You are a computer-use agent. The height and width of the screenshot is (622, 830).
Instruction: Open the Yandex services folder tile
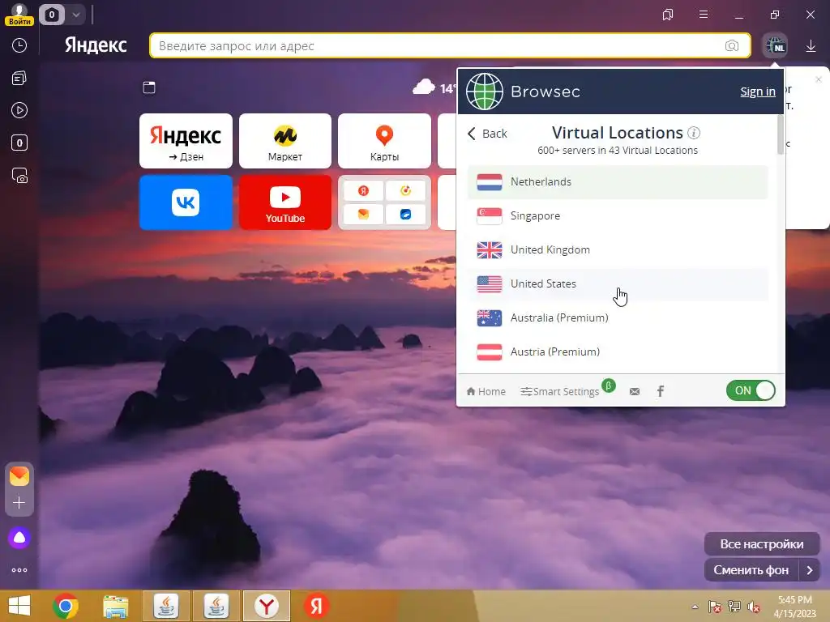click(x=384, y=202)
